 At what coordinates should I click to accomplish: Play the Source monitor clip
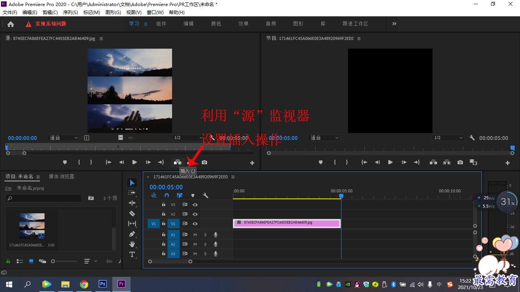[x=134, y=162]
